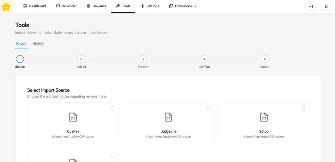Select the CusRev radio button
Screen dimensions: 335x162
pos(113,109)
